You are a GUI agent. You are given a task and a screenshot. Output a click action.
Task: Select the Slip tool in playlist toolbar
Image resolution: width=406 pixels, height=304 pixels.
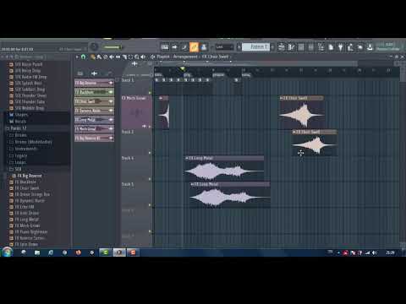(118, 57)
